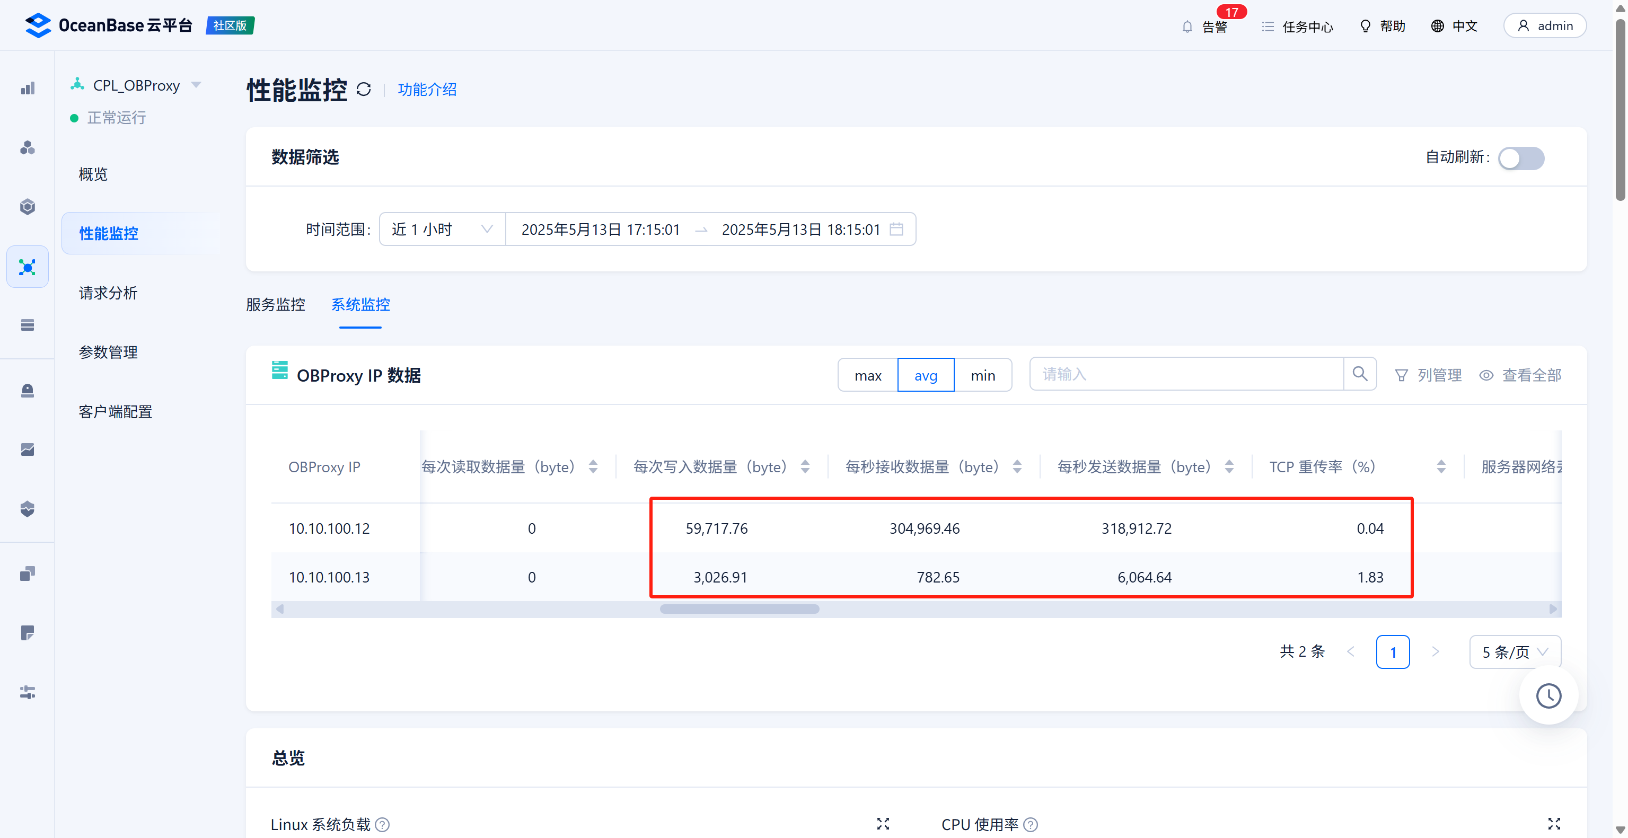Open 列管理 column filter
The width and height of the screenshot is (1628, 838).
(1428, 375)
